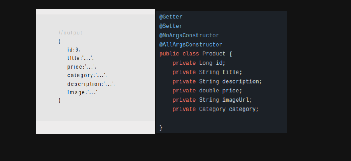Select the description:'...' output line
Screen dimensions: 351x161
click(x=91, y=84)
